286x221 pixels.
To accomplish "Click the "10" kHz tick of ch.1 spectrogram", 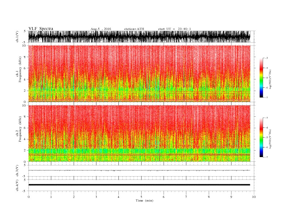I will [x=24, y=45].
